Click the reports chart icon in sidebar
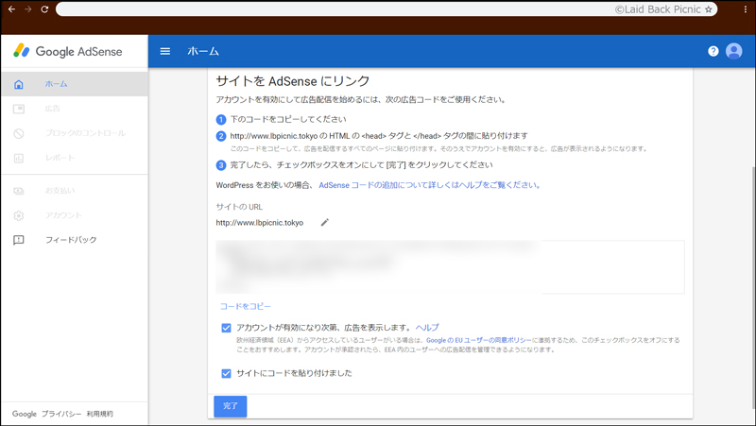 (x=19, y=158)
